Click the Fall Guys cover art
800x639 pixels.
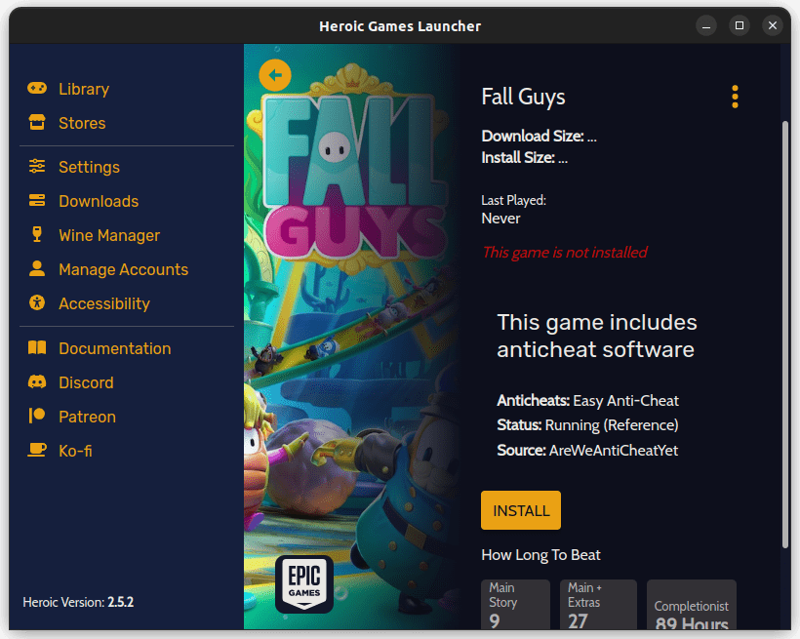pos(350,337)
